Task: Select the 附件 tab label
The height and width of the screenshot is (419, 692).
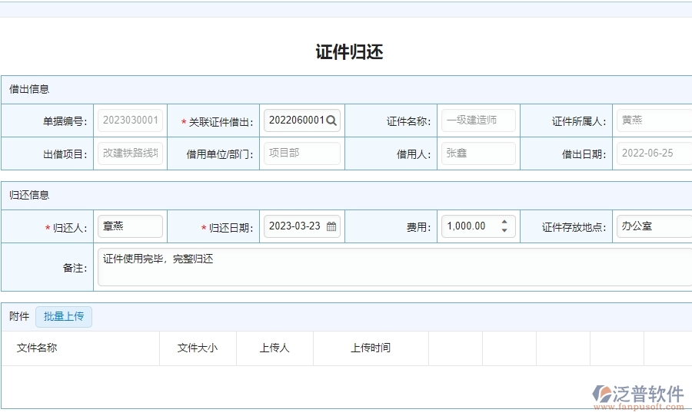Action: [x=19, y=316]
